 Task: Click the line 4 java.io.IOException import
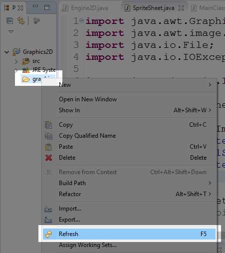coord(155,57)
